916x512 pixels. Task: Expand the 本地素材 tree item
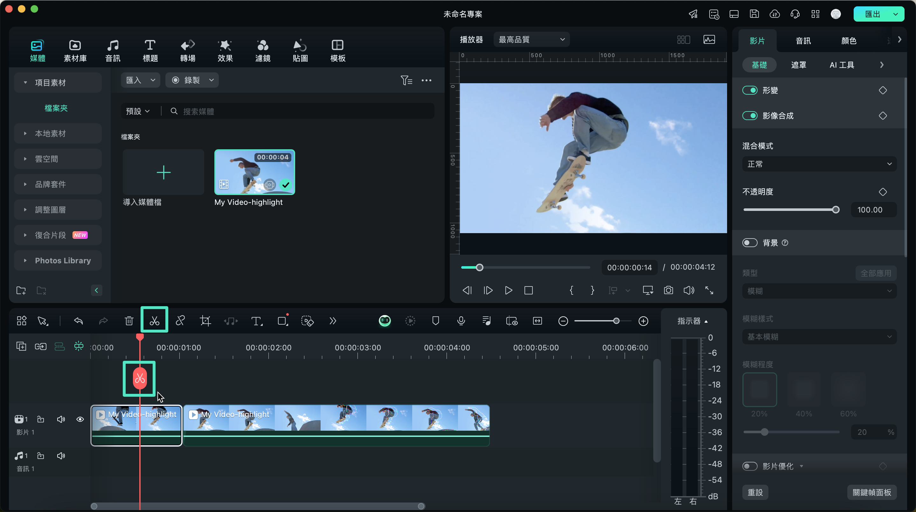click(x=58, y=133)
